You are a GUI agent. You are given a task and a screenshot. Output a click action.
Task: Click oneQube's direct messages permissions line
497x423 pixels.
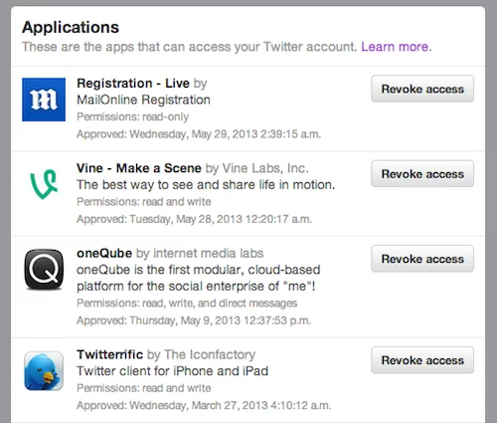click(x=187, y=304)
